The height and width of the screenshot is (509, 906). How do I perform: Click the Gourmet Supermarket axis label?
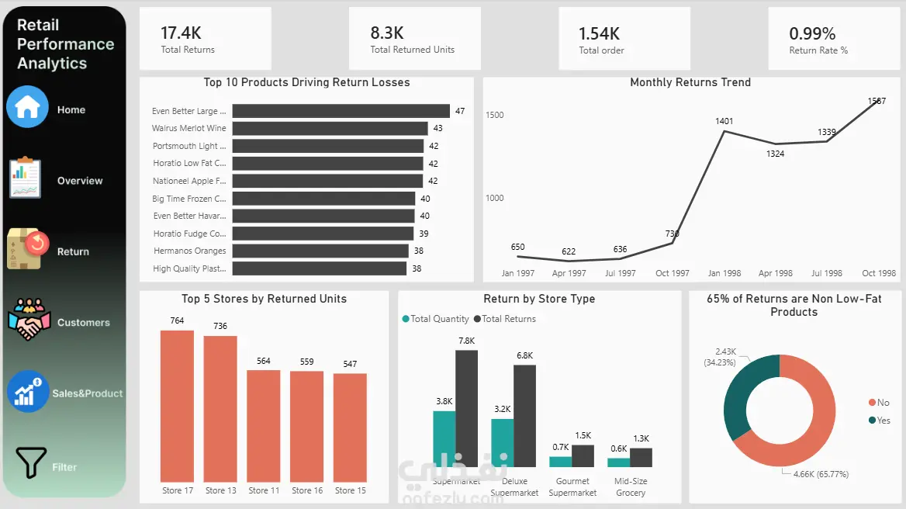click(572, 487)
